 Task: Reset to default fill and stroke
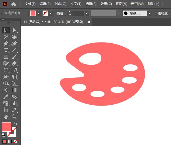tap(3, 135)
